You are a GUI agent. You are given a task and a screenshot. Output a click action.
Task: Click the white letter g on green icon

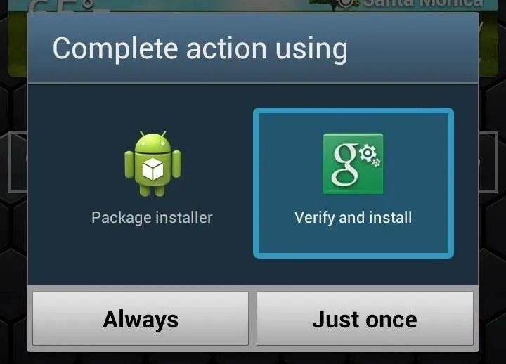[344, 165]
